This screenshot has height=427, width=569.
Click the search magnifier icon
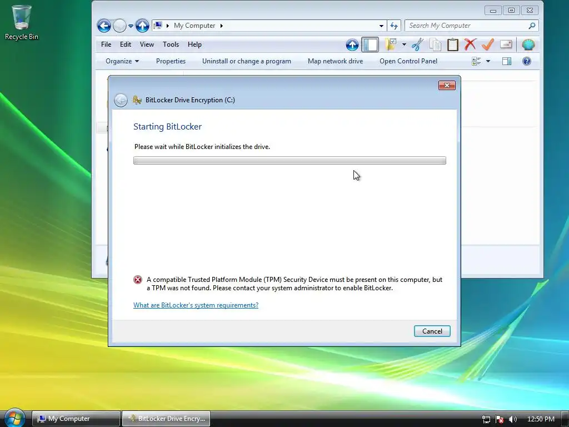tap(532, 26)
